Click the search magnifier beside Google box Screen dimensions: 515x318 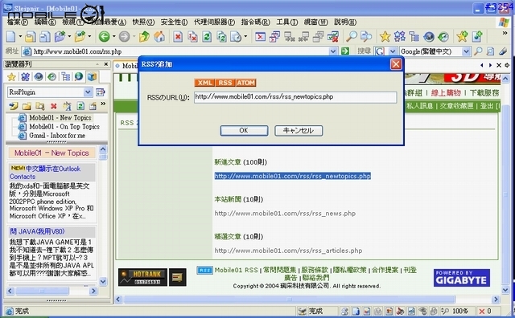click(x=478, y=51)
